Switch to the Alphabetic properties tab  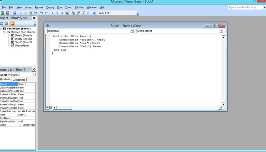point(6,79)
